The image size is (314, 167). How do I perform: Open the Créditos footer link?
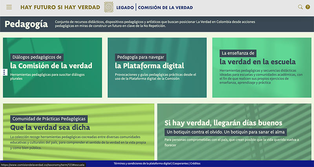click(195, 163)
